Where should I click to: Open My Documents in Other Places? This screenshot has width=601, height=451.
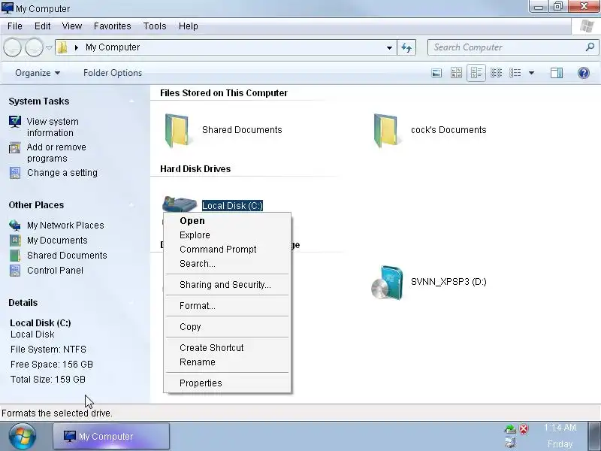click(57, 241)
